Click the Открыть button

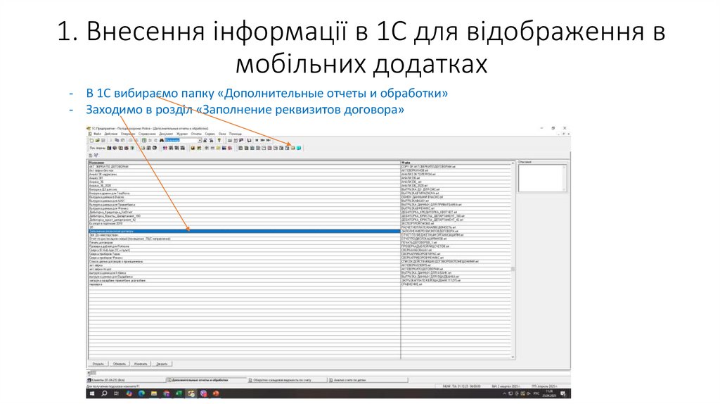point(98,364)
